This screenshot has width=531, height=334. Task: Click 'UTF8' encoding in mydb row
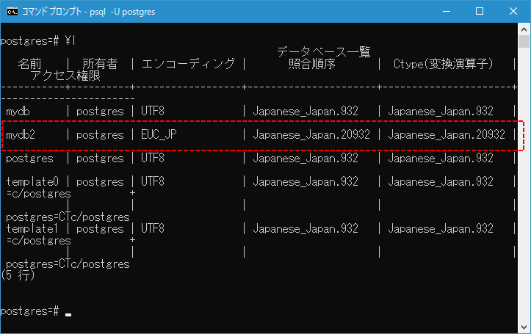click(153, 111)
